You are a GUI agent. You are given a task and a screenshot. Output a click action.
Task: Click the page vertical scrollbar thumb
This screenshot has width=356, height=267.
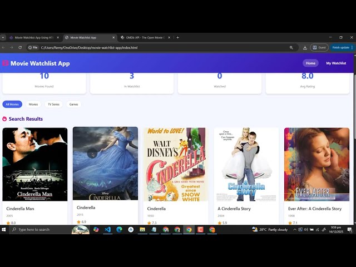click(355, 106)
